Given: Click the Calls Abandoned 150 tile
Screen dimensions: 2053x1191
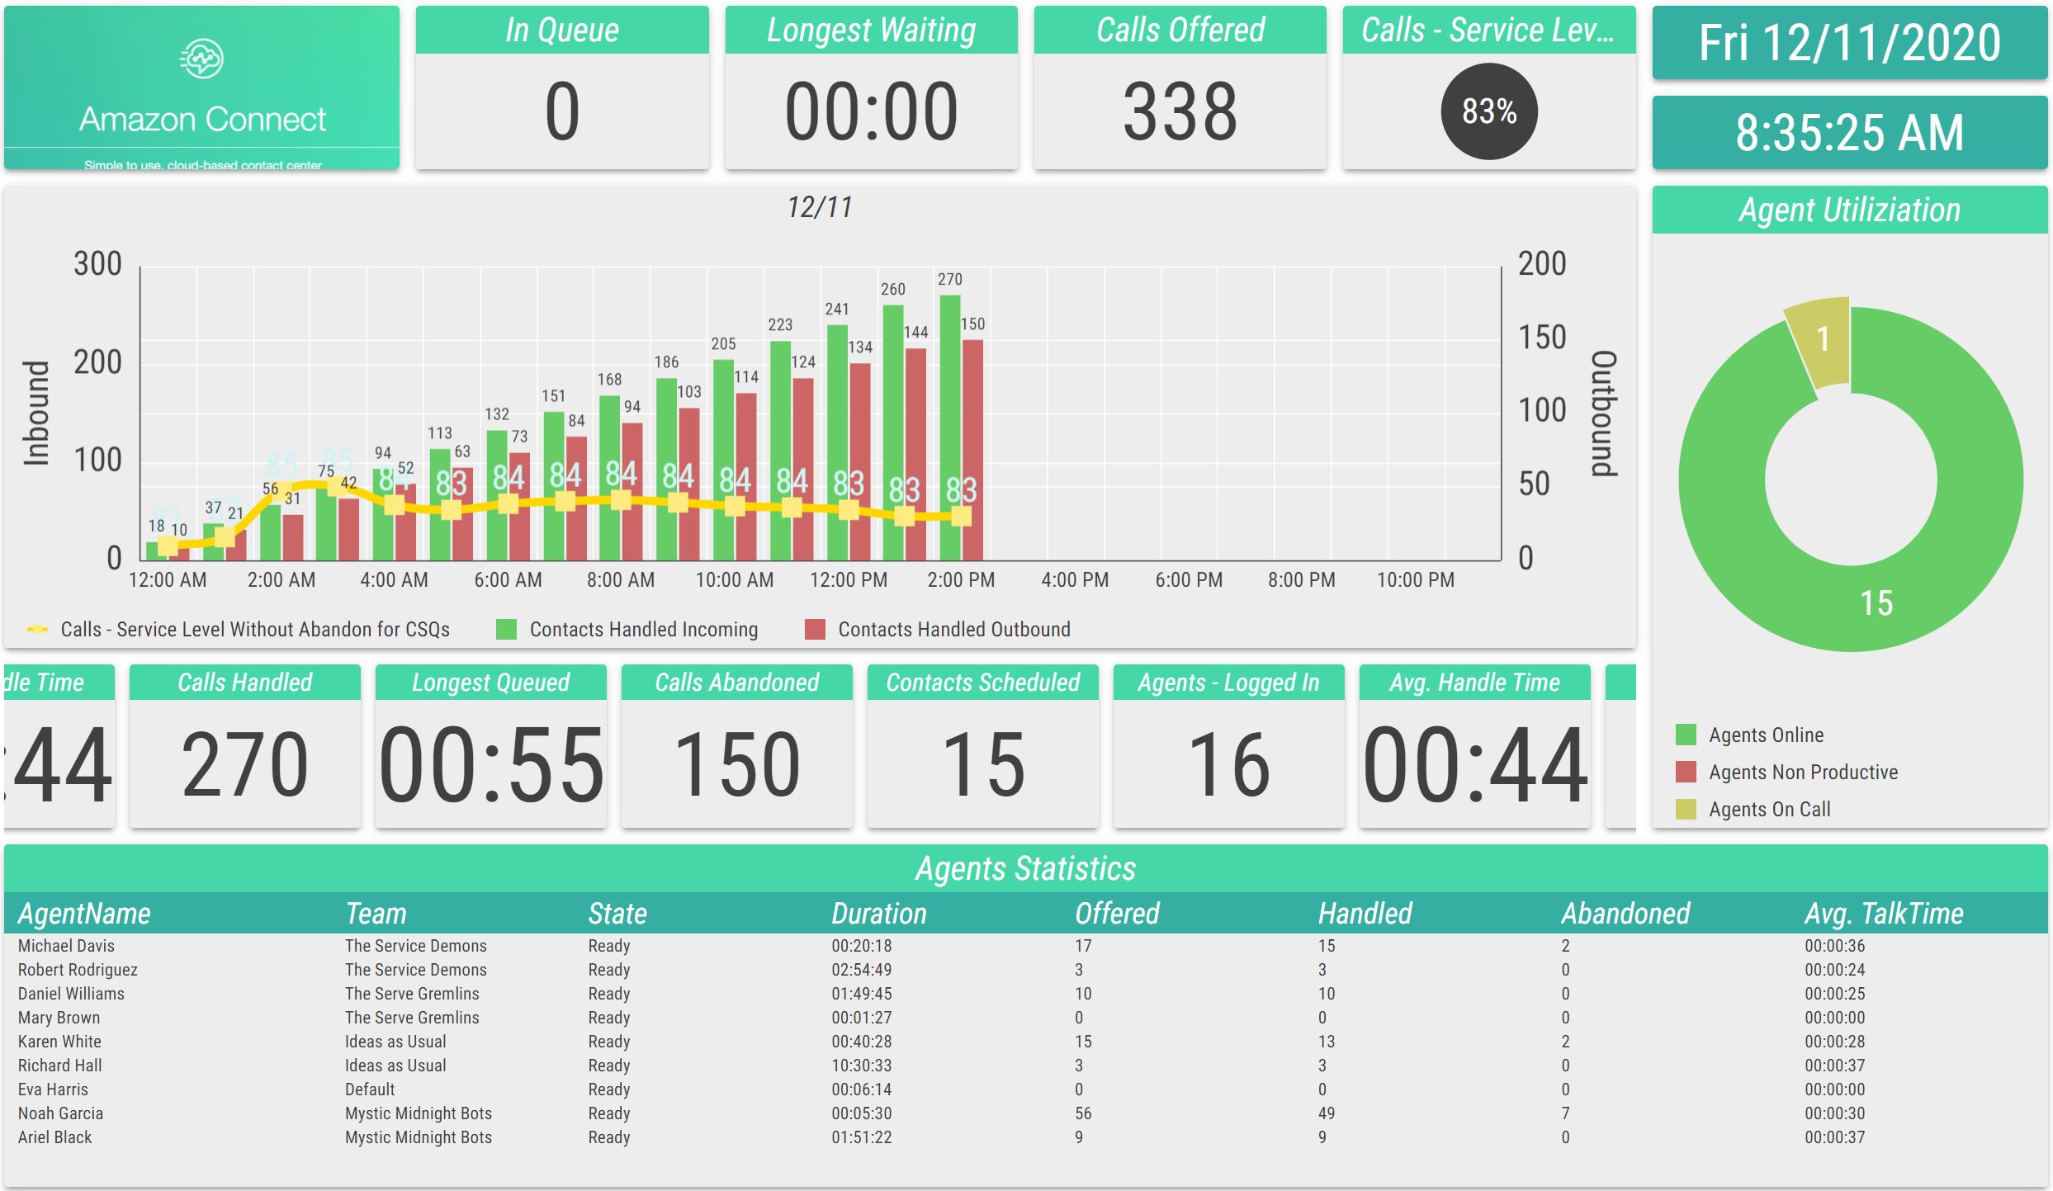Looking at the screenshot, I should (x=736, y=763).
